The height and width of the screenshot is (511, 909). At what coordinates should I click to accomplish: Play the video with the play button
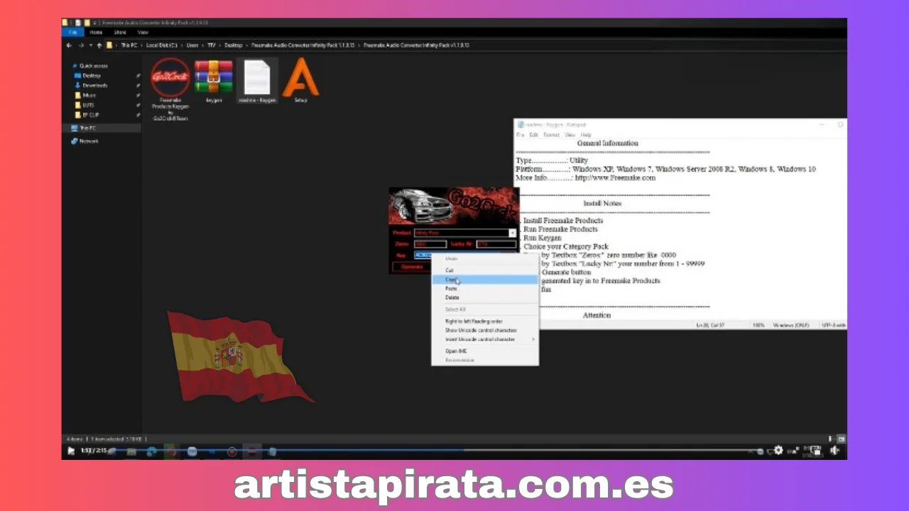click(x=70, y=451)
